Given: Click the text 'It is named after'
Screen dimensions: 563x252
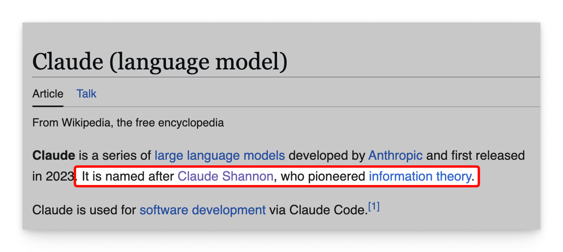Looking at the screenshot, I should pos(128,176).
